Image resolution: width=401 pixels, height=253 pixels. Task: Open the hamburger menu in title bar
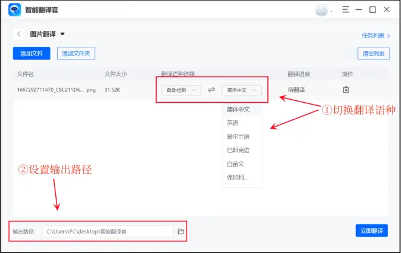pos(345,10)
